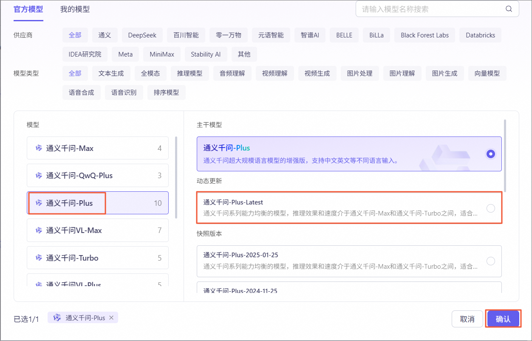Filter suppliers by BELLE
This screenshot has width=532, height=341.
point(344,35)
